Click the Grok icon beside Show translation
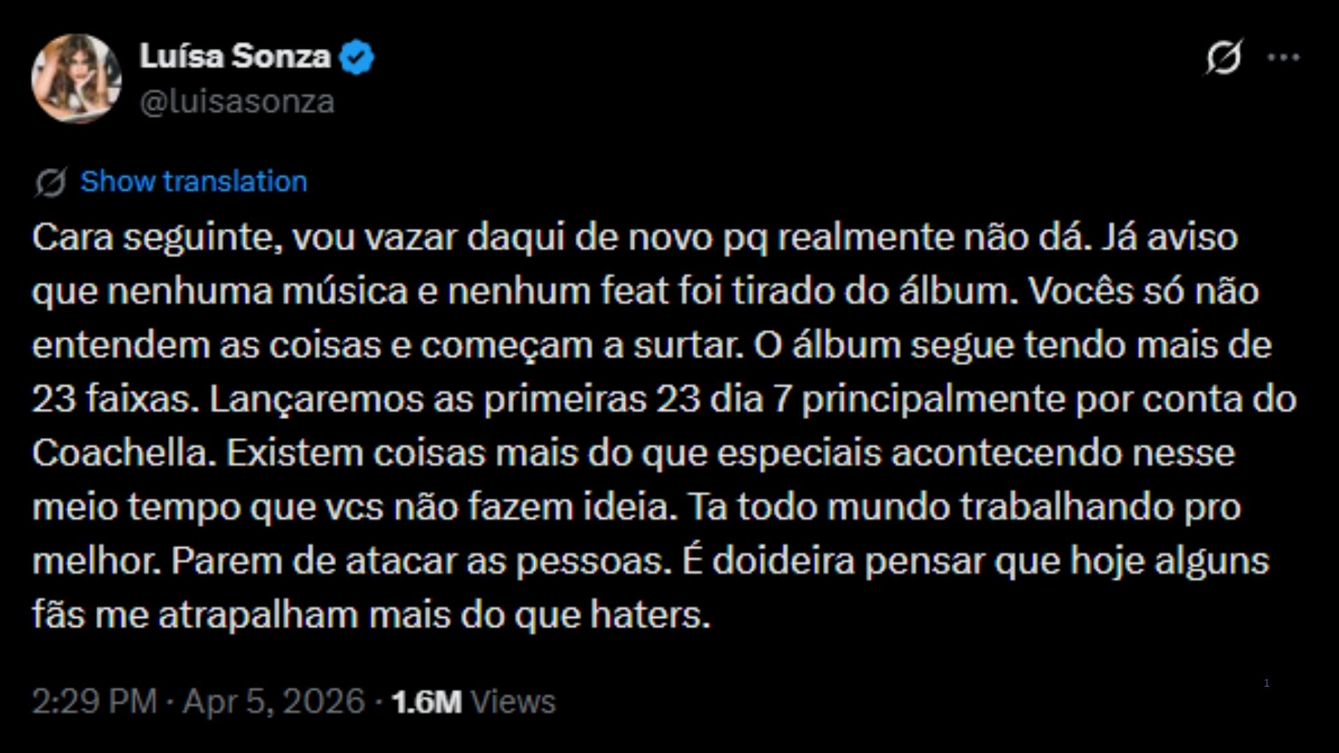The height and width of the screenshot is (753, 1339). click(x=51, y=182)
